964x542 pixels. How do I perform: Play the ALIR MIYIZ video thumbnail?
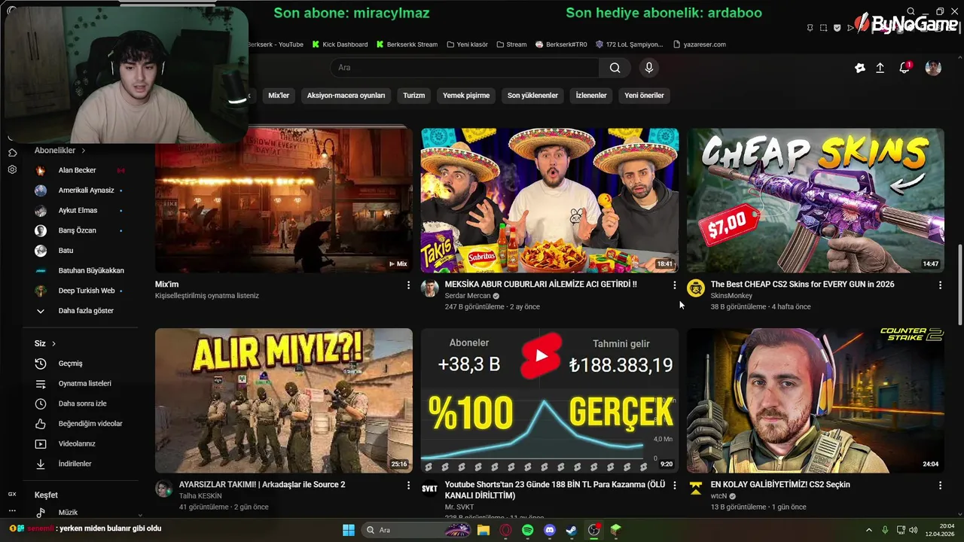[284, 400]
